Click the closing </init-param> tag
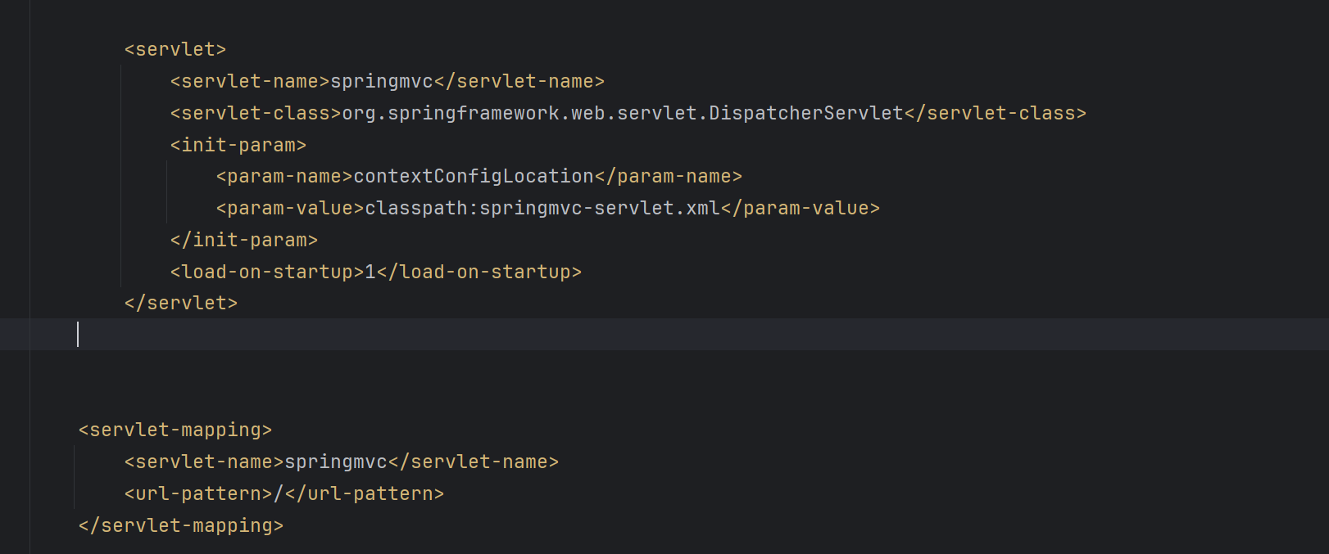The width and height of the screenshot is (1329, 554). [x=243, y=241]
